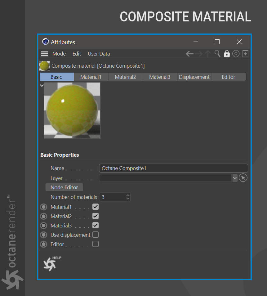267x296 pixels.
Task: Click the empty Layer field
Action: click(165, 178)
